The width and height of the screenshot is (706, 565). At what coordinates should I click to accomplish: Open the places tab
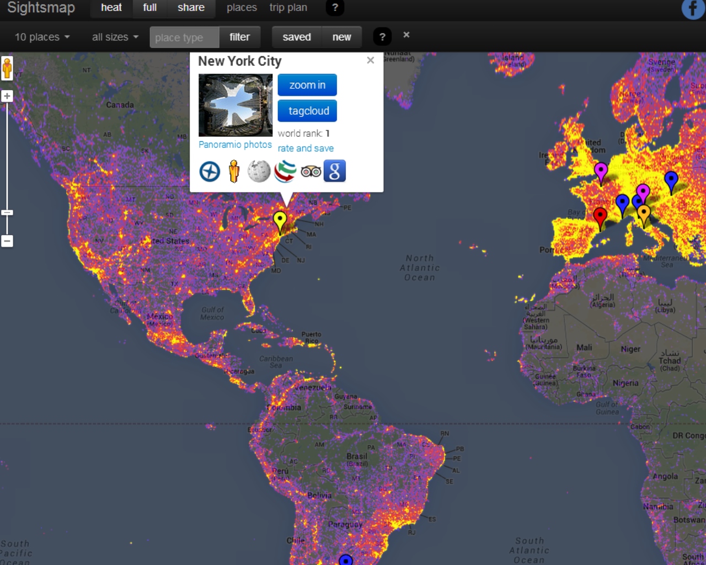pos(242,8)
